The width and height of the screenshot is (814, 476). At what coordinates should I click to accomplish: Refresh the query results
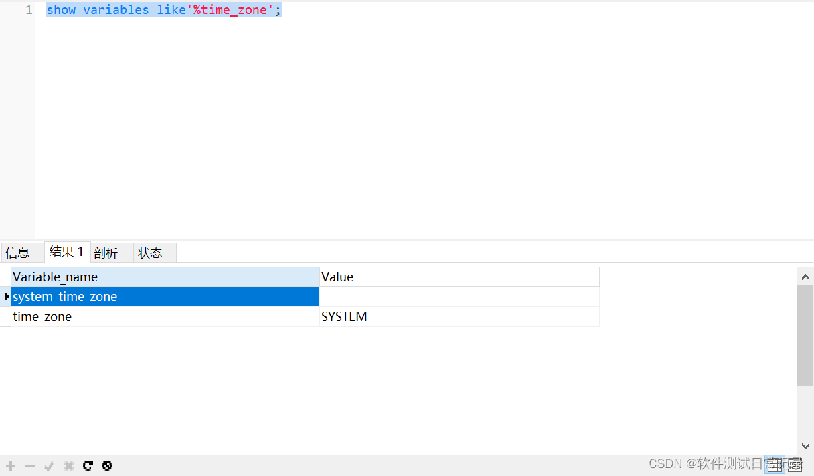click(88, 466)
